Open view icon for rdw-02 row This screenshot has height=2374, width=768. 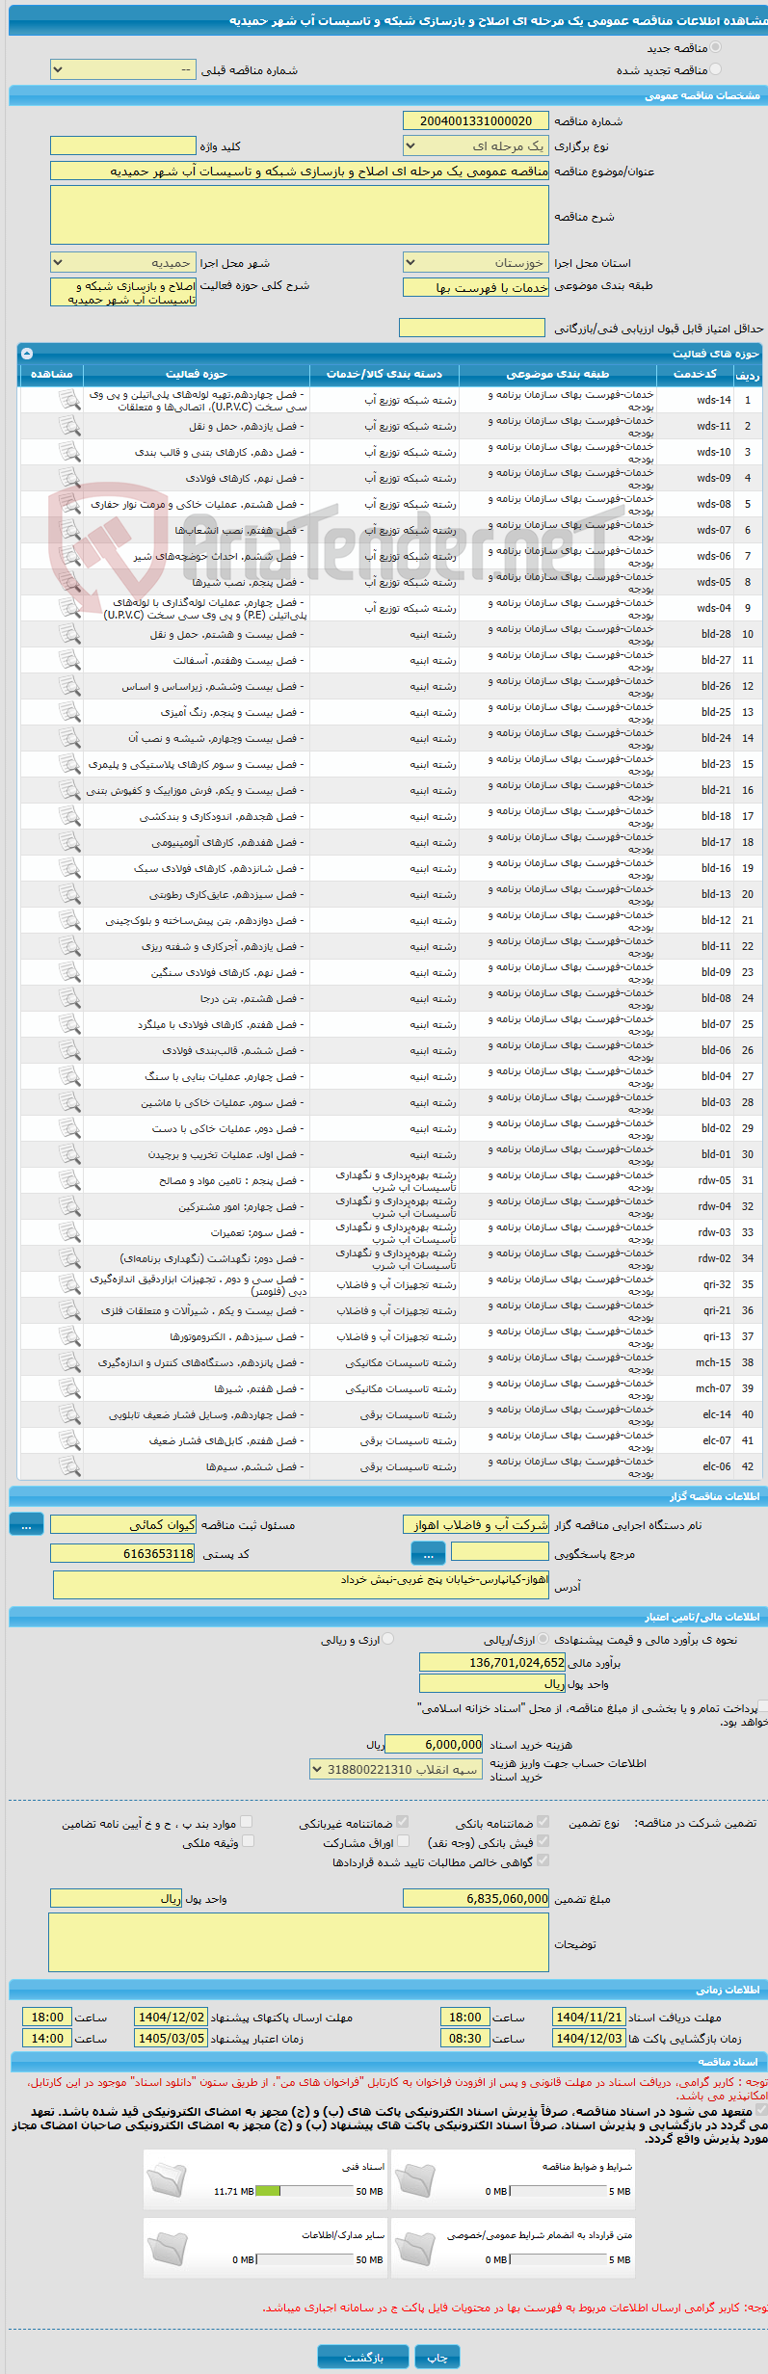point(69,1258)
